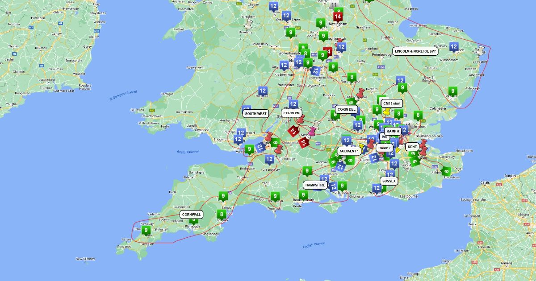Screen dimensions: 536x281
Task: Click the Eastbourne place name
Action: point(409,196)
